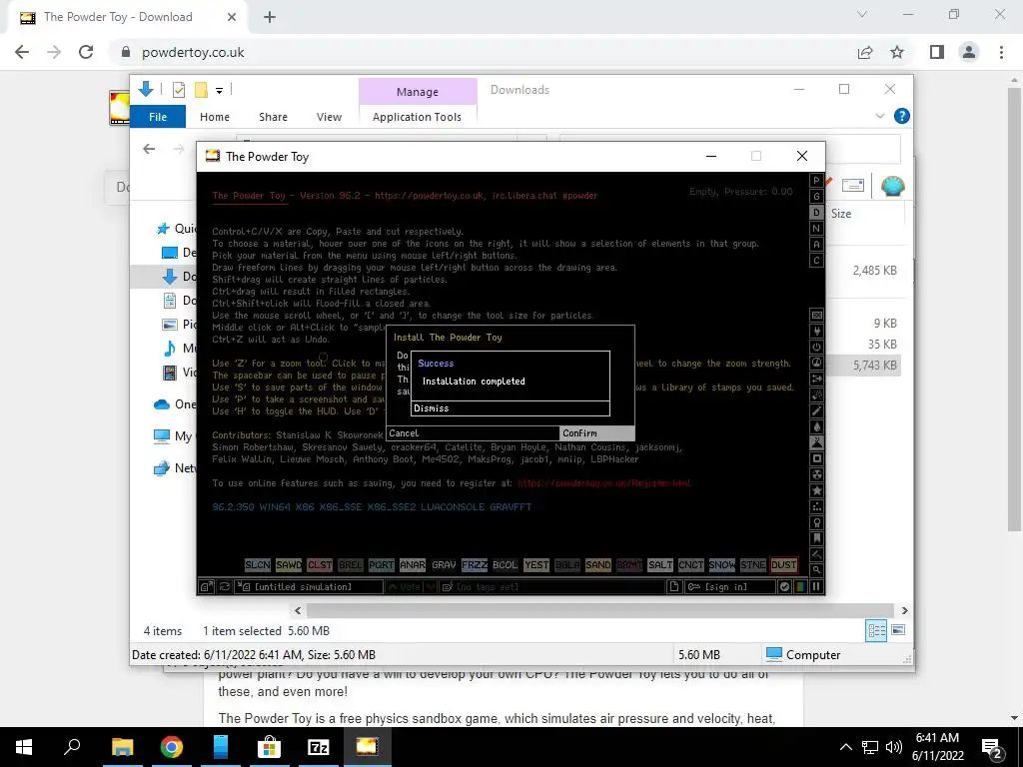Dismiss the installation completed message
Screen dimensions: 1023x767
(511, 408)
